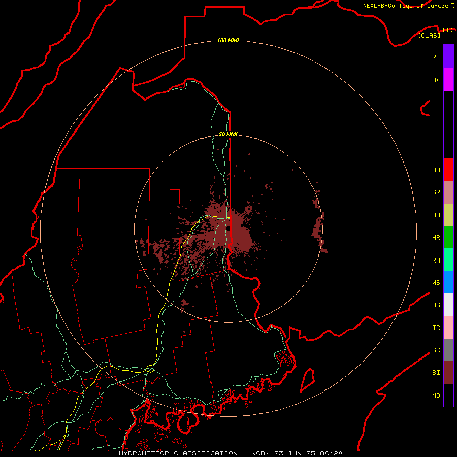Click the WS legend label
The width and height of the screenshot is (457, 457).
pyautogui.click(x=436, y=283)
